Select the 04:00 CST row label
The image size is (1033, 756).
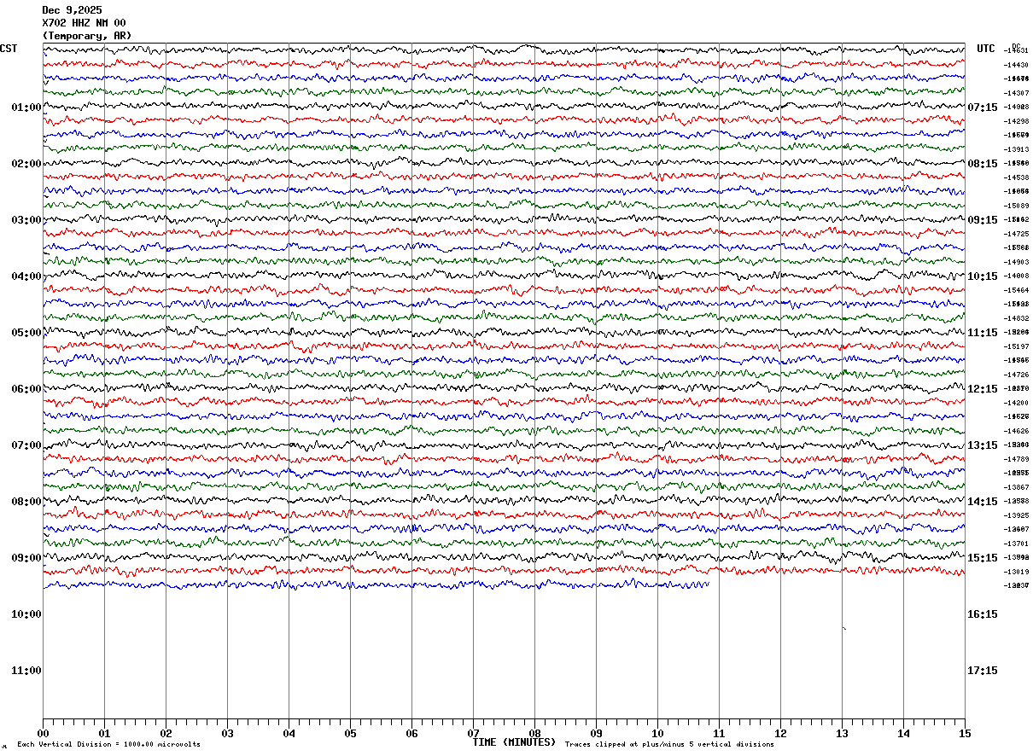click(26, 276)
